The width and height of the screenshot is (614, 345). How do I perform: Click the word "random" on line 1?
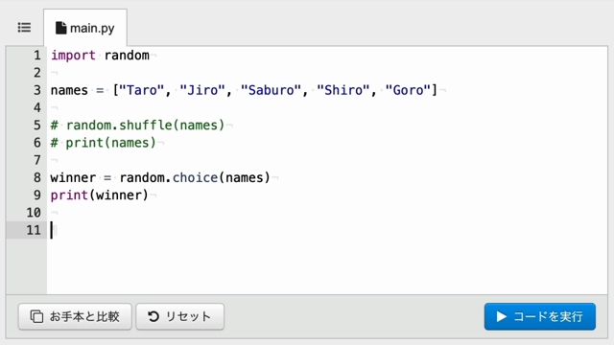coord(127,56)
